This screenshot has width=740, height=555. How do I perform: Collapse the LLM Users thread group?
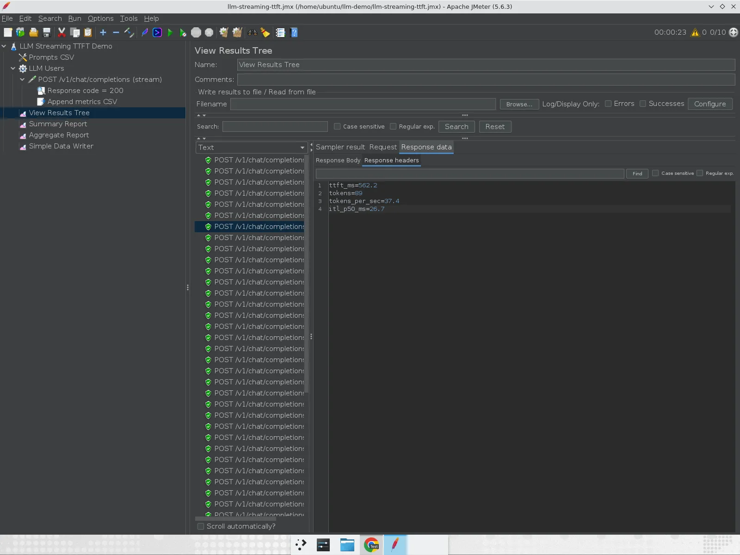(13, 68)
